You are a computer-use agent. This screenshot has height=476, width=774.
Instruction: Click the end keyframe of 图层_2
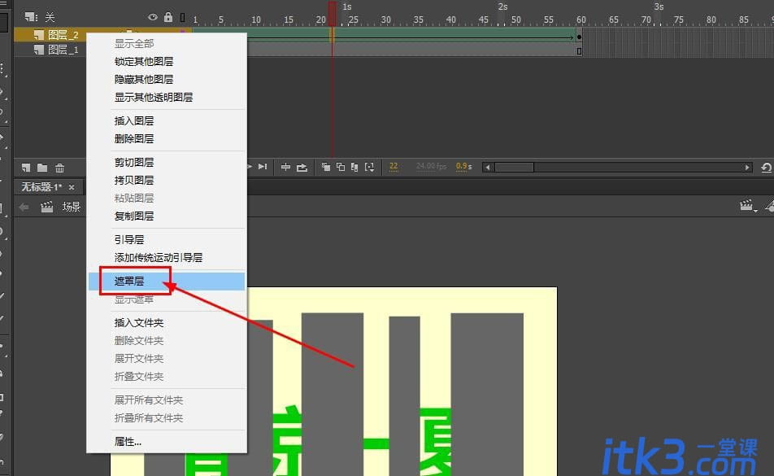click(580, 37)
